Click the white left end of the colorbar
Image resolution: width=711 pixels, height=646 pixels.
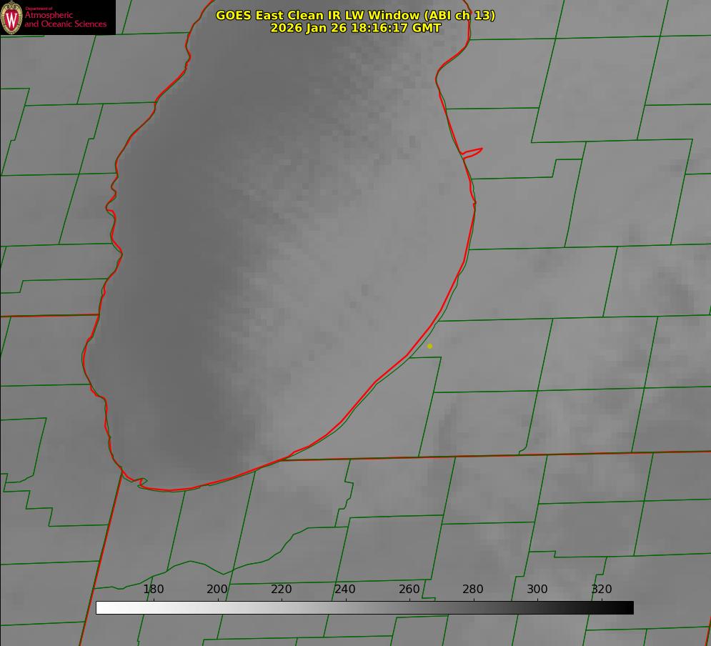click(101, 607)
